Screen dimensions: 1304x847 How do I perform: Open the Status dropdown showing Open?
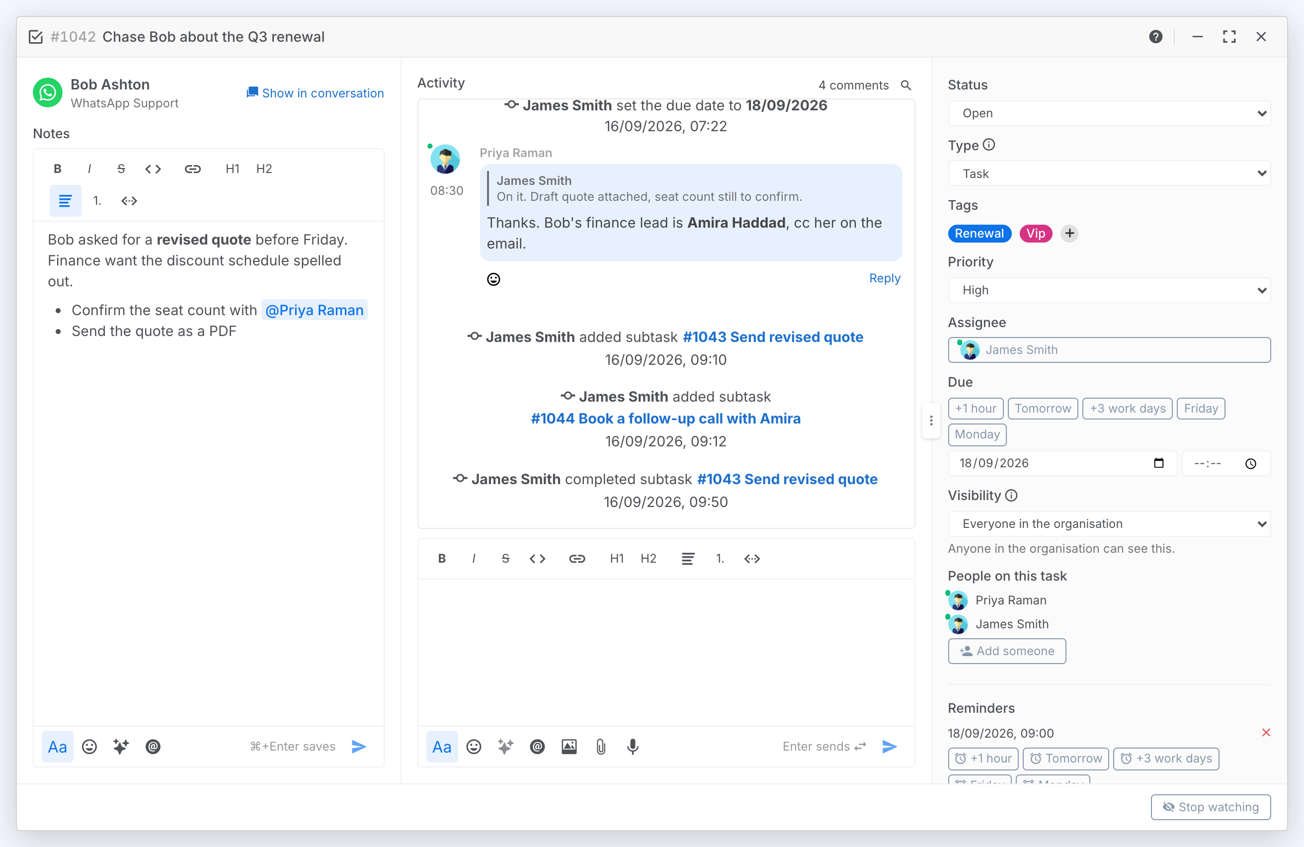pos(1109,113)
